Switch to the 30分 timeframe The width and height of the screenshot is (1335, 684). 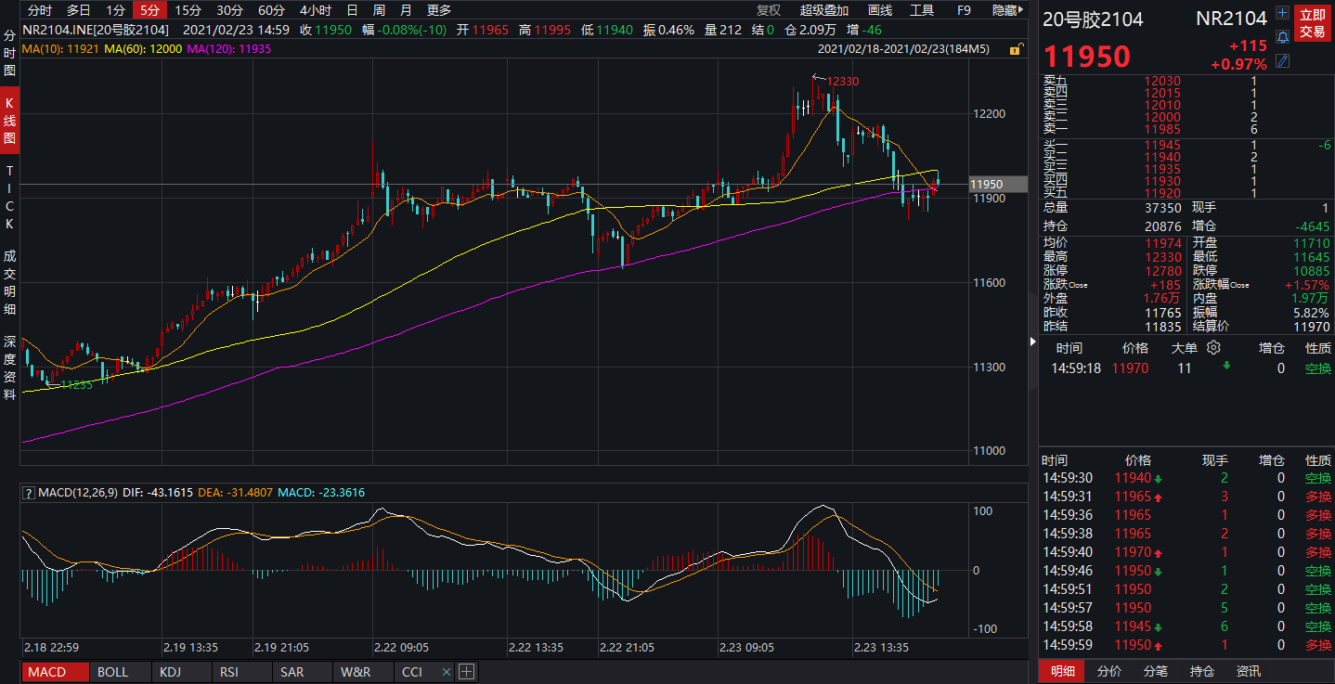(x=229, y=10)
